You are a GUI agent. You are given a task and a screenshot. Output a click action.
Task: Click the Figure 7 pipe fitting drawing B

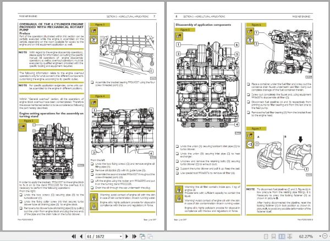tap(299, 156)
